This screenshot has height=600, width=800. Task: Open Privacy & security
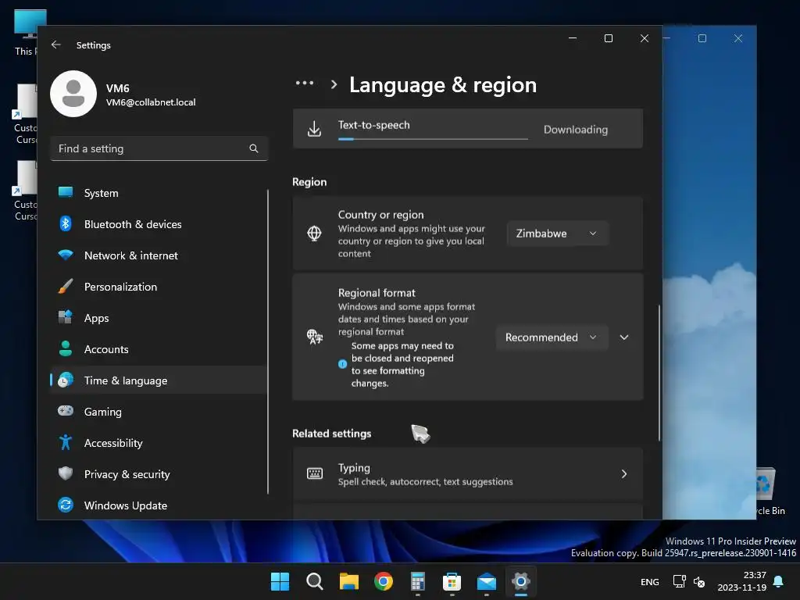(158, 474)
